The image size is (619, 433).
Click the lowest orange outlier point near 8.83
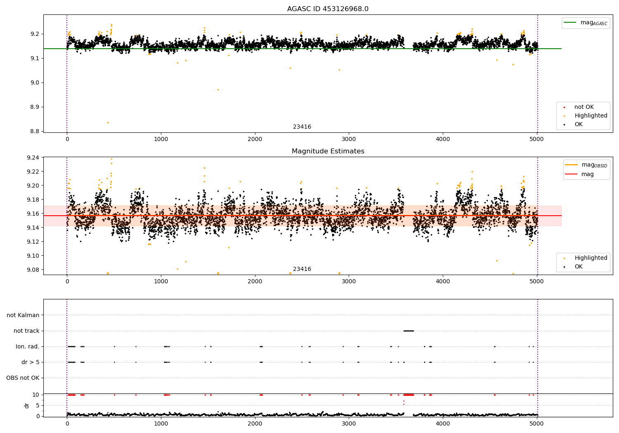click(108, 122)
